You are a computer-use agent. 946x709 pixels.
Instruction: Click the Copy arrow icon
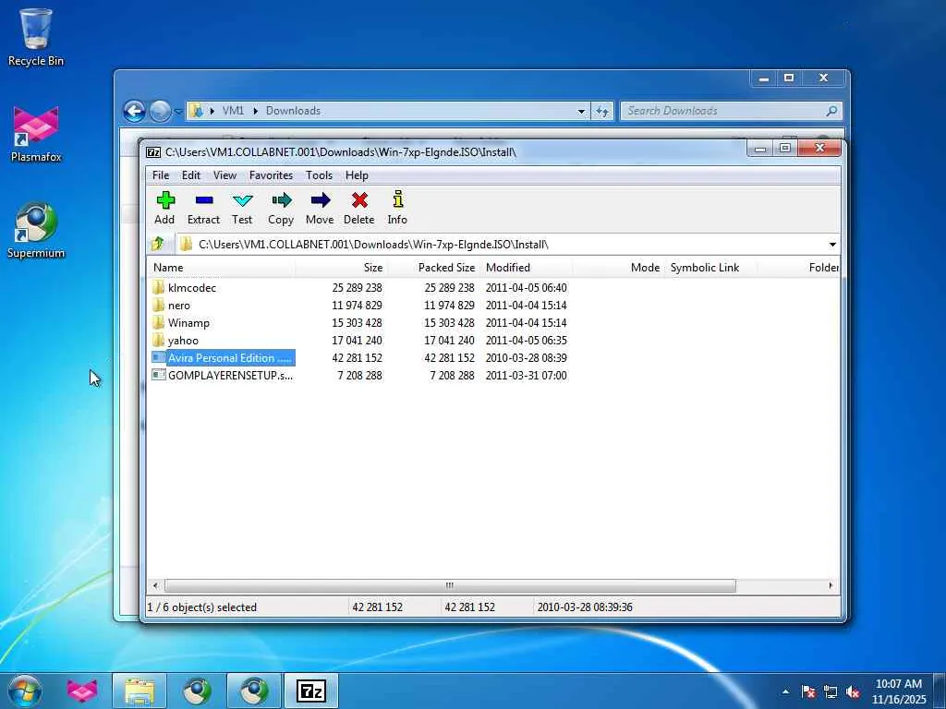click(281, 200)
